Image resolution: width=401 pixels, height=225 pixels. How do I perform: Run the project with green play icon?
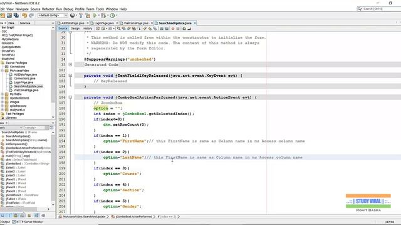[x=95, y=15]
